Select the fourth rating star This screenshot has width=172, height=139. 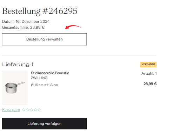tap(35, 110)
